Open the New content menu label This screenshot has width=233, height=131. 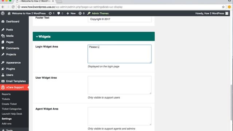pyautogui.click(x=73, y=13)
